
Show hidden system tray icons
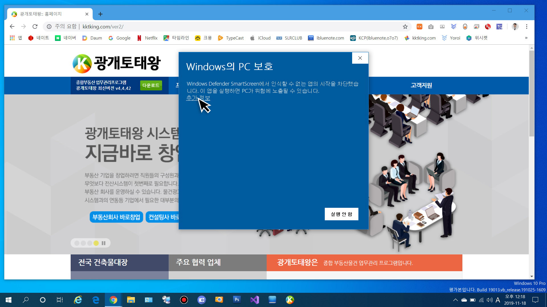(455, 300)
